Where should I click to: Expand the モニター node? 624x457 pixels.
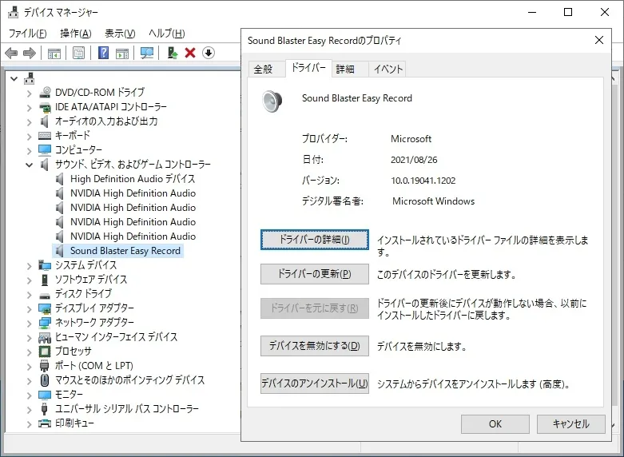[x=29, y=395]
